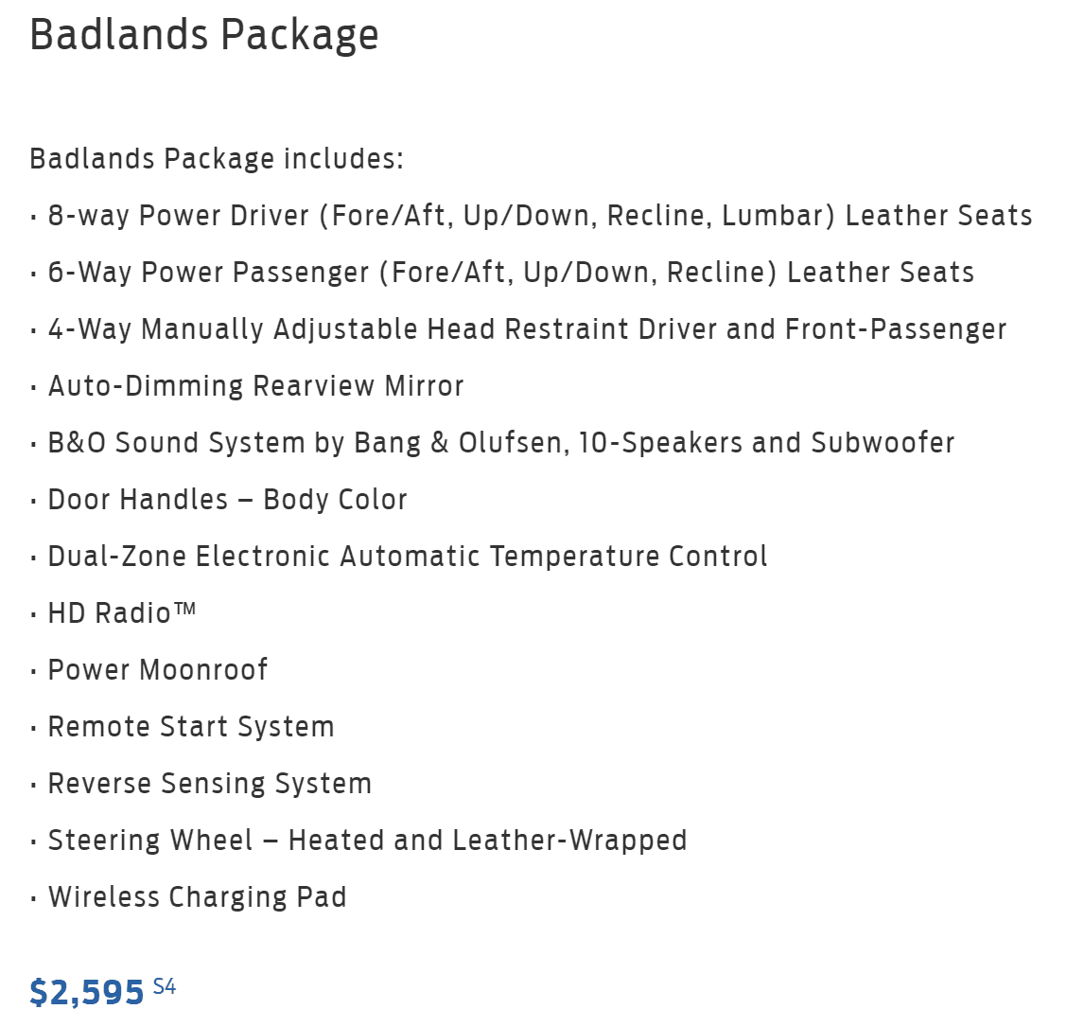Viewport: 1066px width, 1027px height.
Task: Select the Dual-Zone Electronic Automatic Temperature Control line
Action: tap(407, 557)
